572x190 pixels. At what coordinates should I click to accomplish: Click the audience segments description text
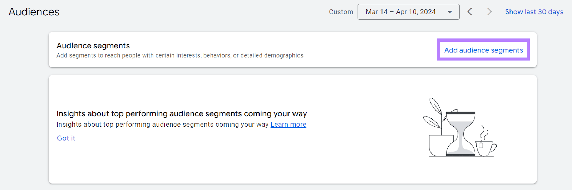(x=180, y=55)
